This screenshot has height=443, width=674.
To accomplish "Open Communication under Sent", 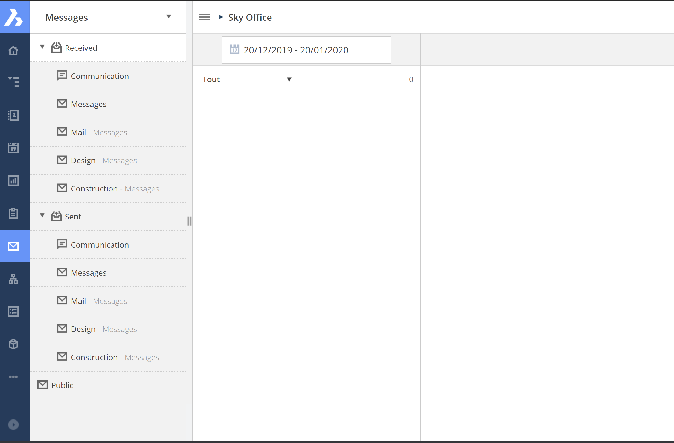I will 108,245.
